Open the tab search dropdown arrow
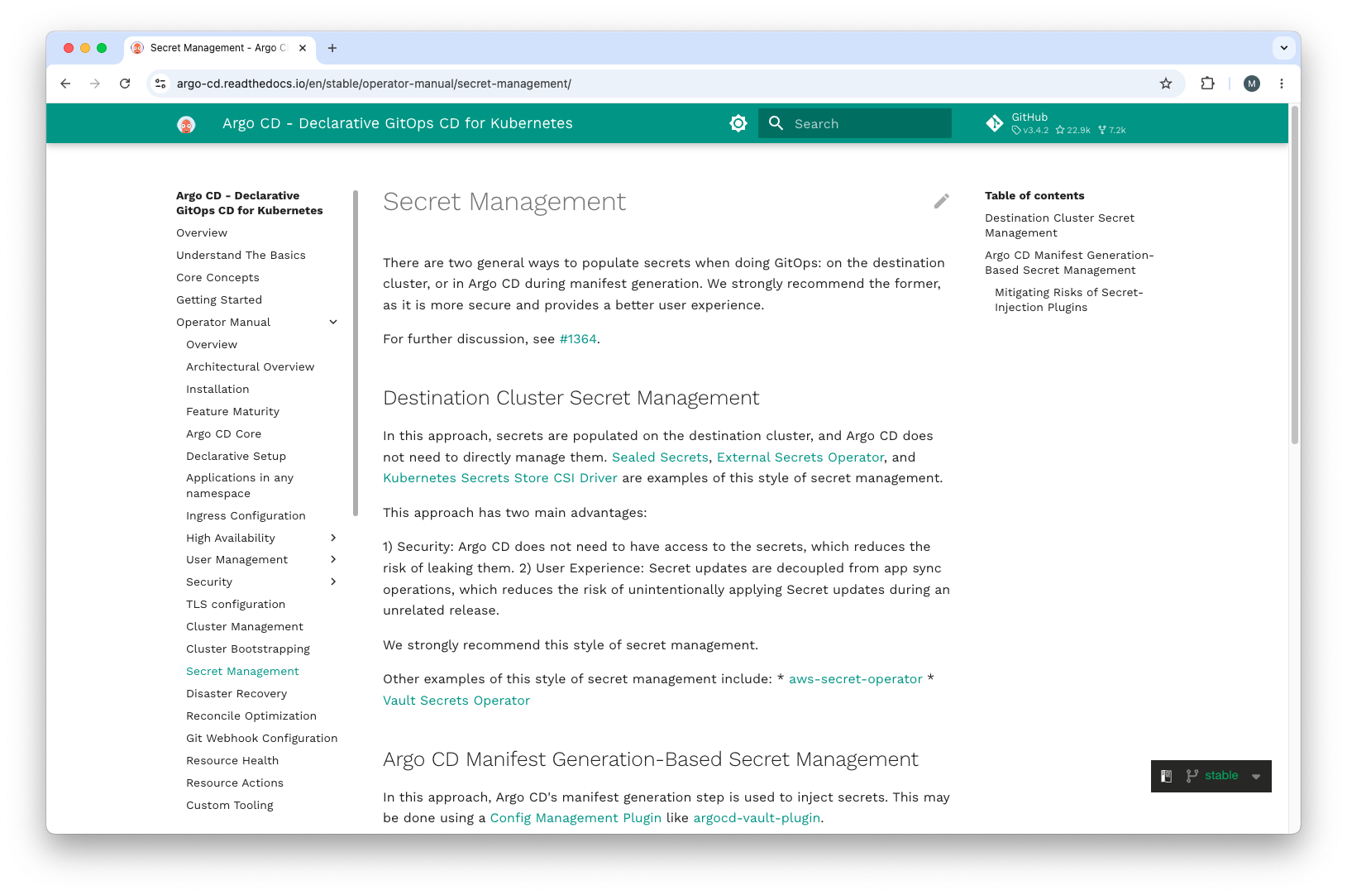This screenshot has width=1347, height=895. pos(1283,48)
